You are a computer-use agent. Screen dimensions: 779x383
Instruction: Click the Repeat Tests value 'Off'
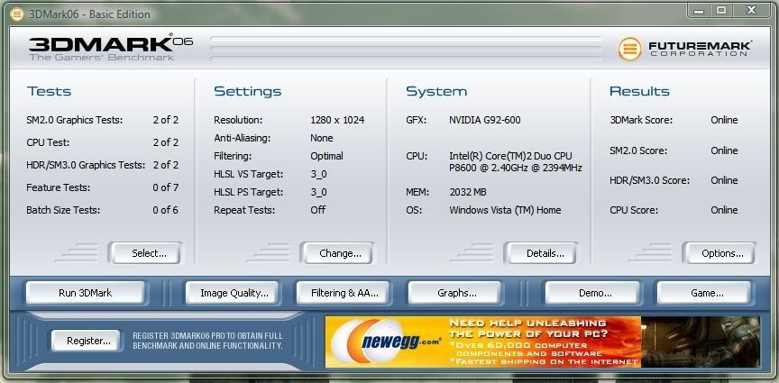click(x=318, y=210)
